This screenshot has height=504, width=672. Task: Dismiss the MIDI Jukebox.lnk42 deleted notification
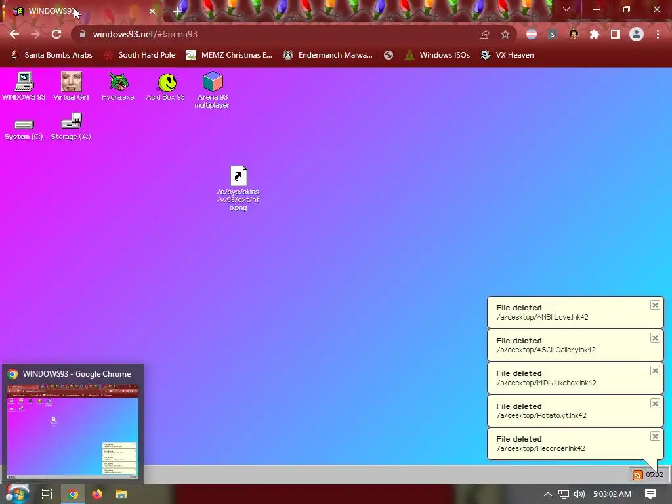click(x=655, y=371)
